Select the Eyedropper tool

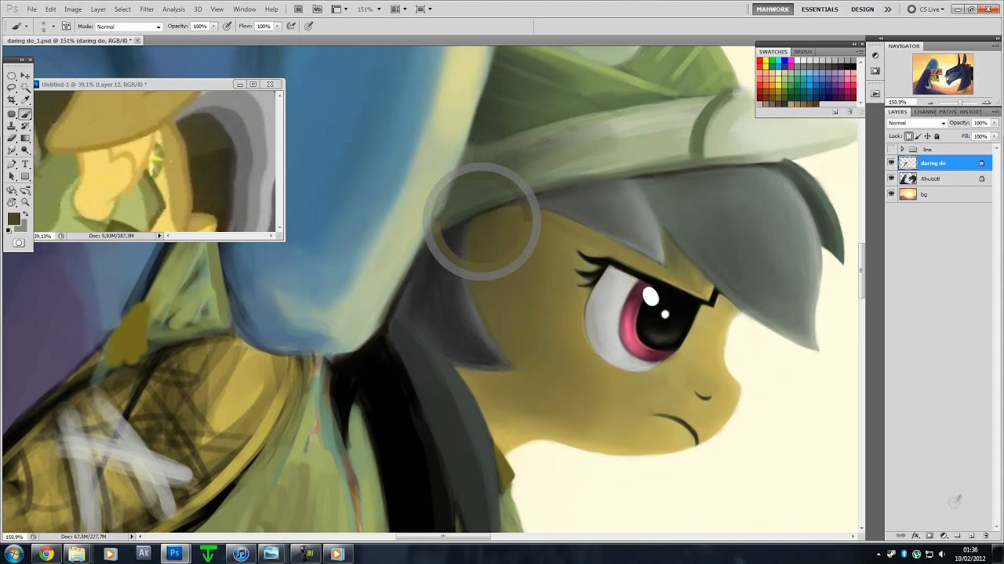coord(25,100)
